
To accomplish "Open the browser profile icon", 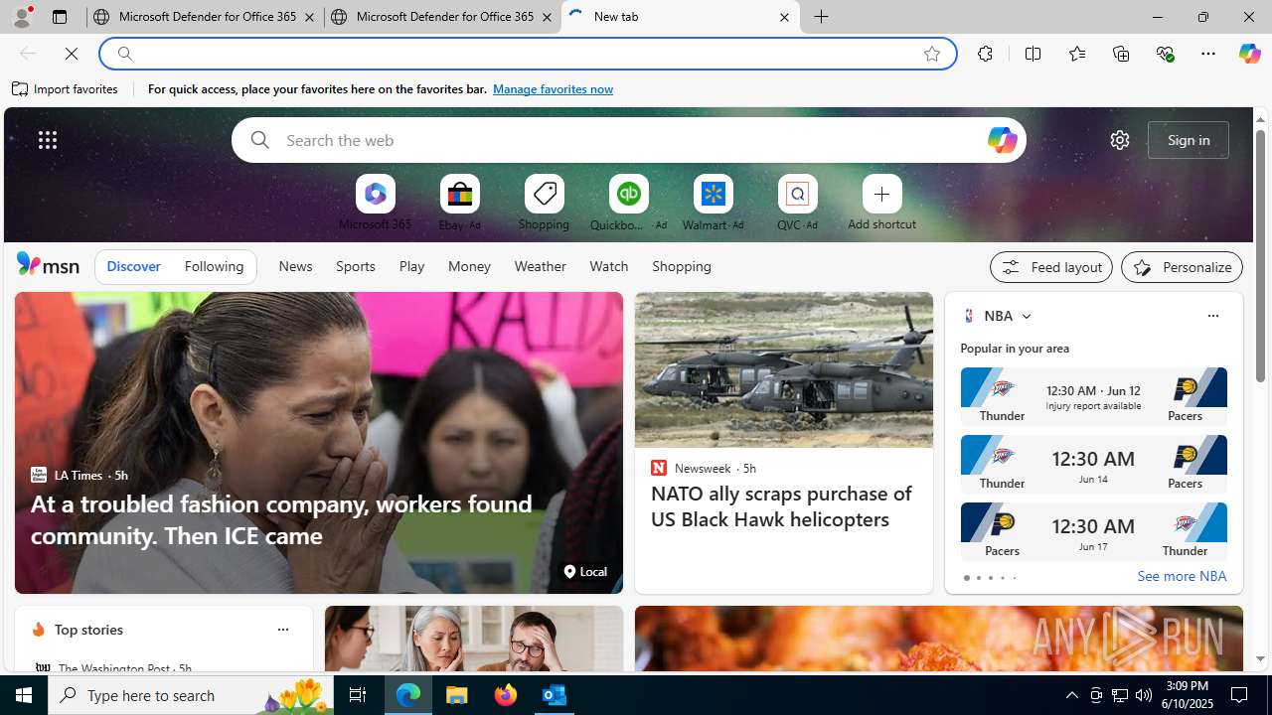I will (x=21, y=17).
